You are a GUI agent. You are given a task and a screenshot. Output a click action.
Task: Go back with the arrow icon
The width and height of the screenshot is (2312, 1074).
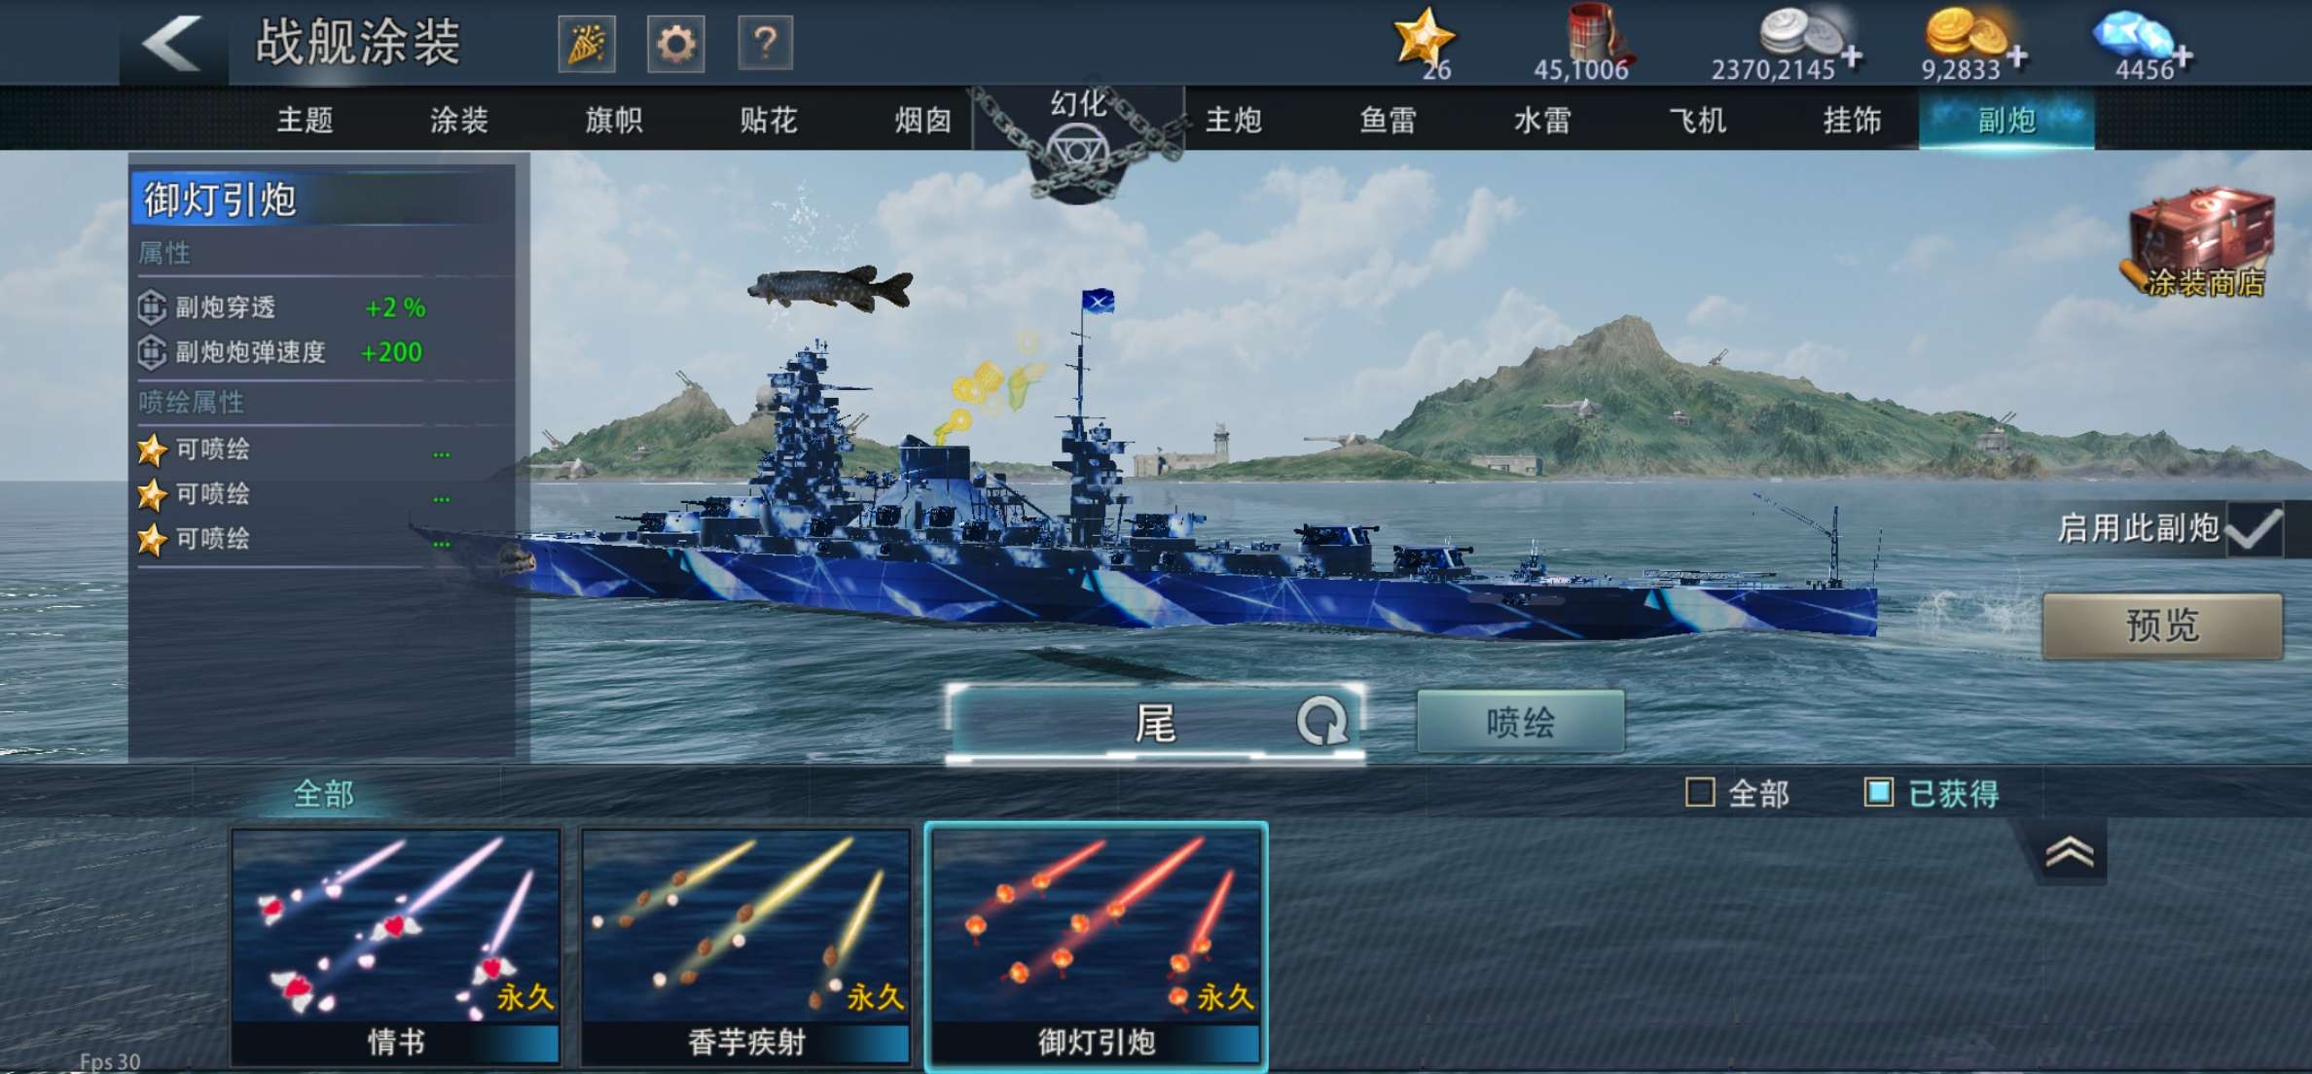click(x=173, y=44)
